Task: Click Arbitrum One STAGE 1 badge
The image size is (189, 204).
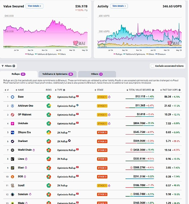Action: (102, 106)
